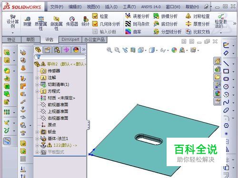Open the 视图(V) menu

[93, 7]
